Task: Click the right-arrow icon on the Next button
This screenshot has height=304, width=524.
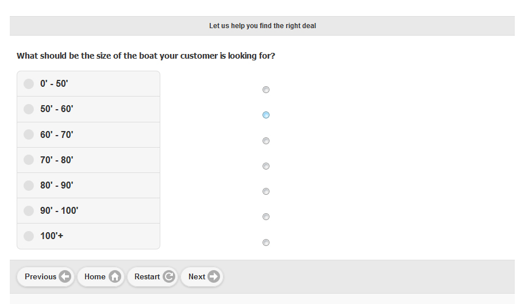Action: [214, 276]
